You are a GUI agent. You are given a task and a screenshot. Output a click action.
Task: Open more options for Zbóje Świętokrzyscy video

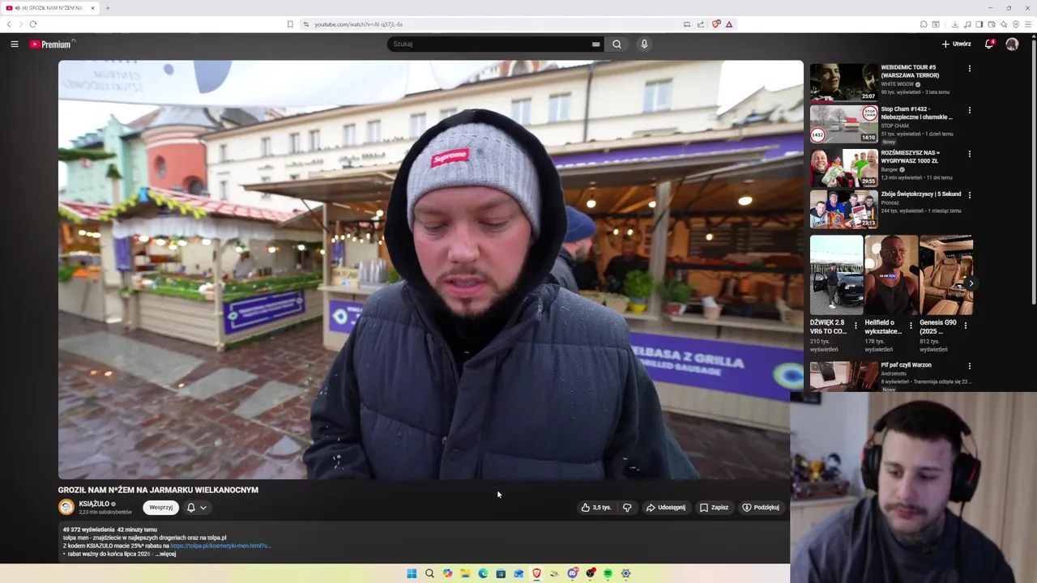tap(969, 195)
